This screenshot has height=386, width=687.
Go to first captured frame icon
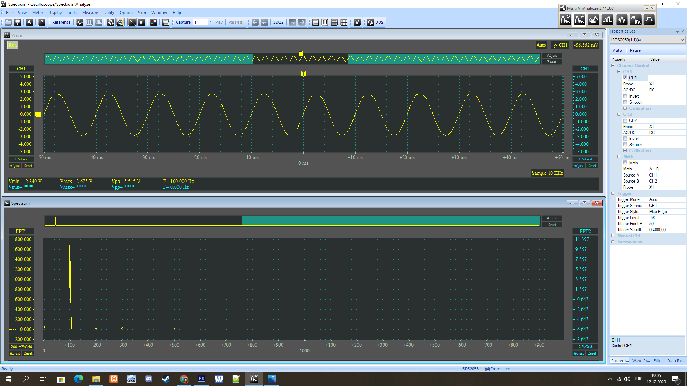point(255,22)
